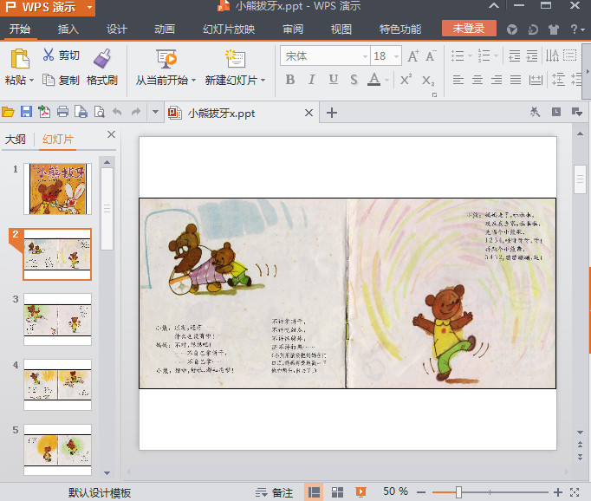The width and height of the screenshot is (591, 501).
Task: Toggle underline formatting
Action: pyautogui.click(x=333, y=80)
